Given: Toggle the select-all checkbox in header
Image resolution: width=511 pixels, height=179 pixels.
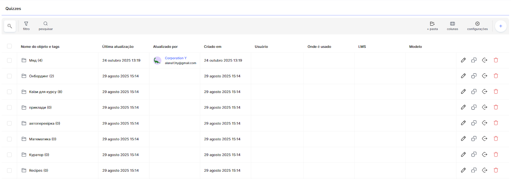Looking at the screenshot, I should coord(9,46).
